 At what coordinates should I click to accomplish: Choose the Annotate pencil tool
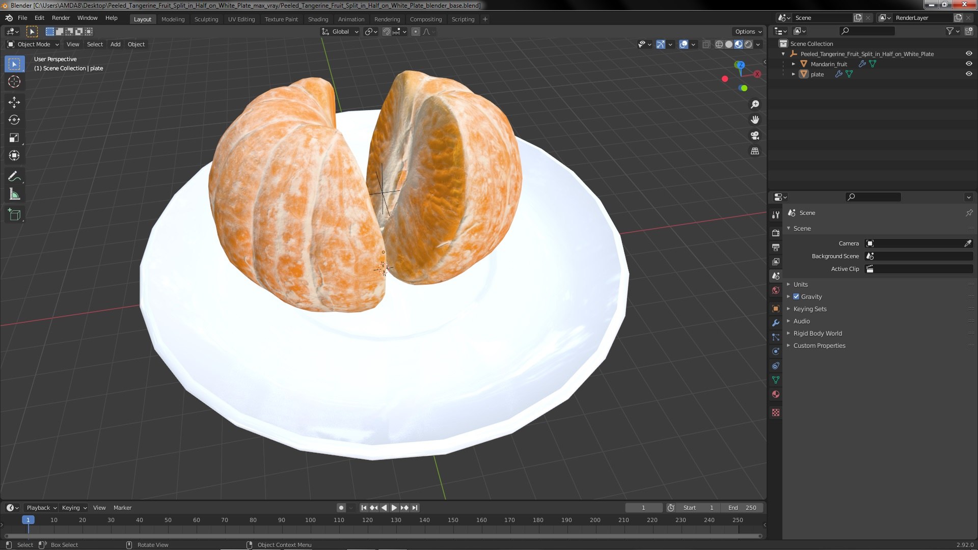point(14,177)
